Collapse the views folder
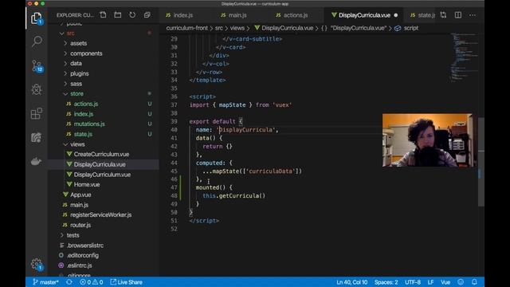This screenshot has height=287, width=510. (77, 144)
